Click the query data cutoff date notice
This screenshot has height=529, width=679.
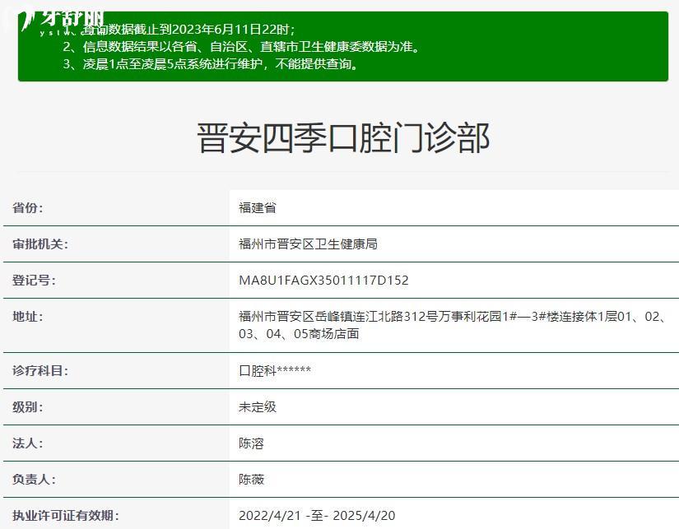(x=188, y=30)
